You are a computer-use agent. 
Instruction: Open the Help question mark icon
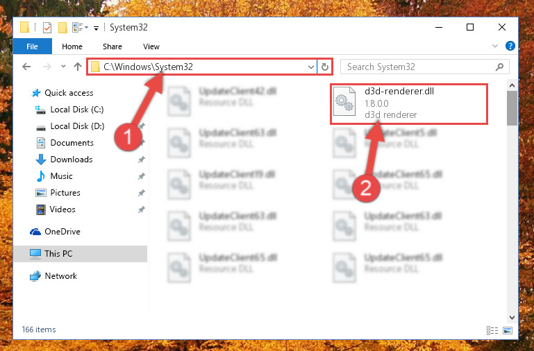click(510, 46)
